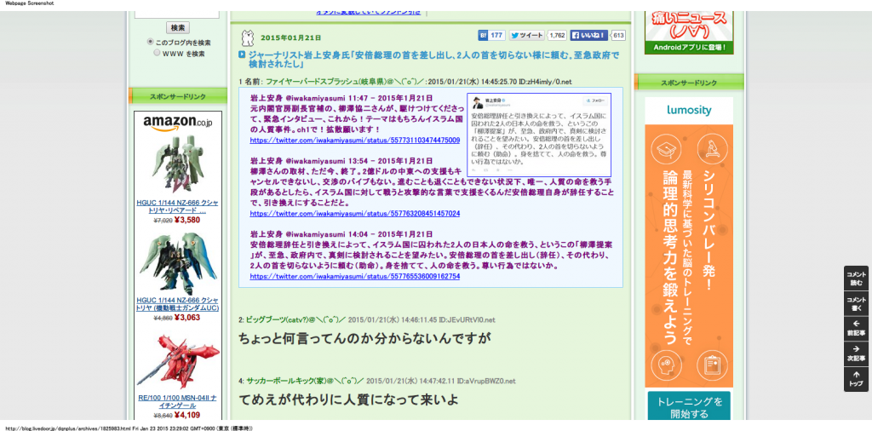Click the orange lumosity ad 論理的思考力を鍛えよう

689,256
